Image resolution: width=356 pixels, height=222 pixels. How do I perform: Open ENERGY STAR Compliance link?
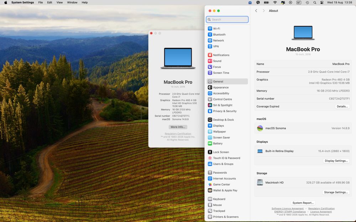290,212
